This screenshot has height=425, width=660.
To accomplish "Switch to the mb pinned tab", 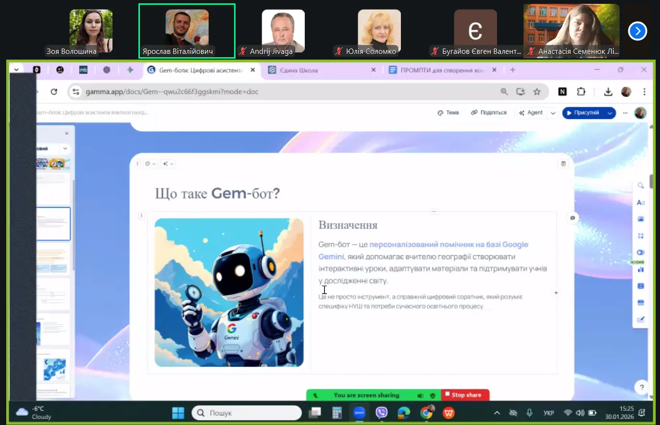I will click(83, 70).
